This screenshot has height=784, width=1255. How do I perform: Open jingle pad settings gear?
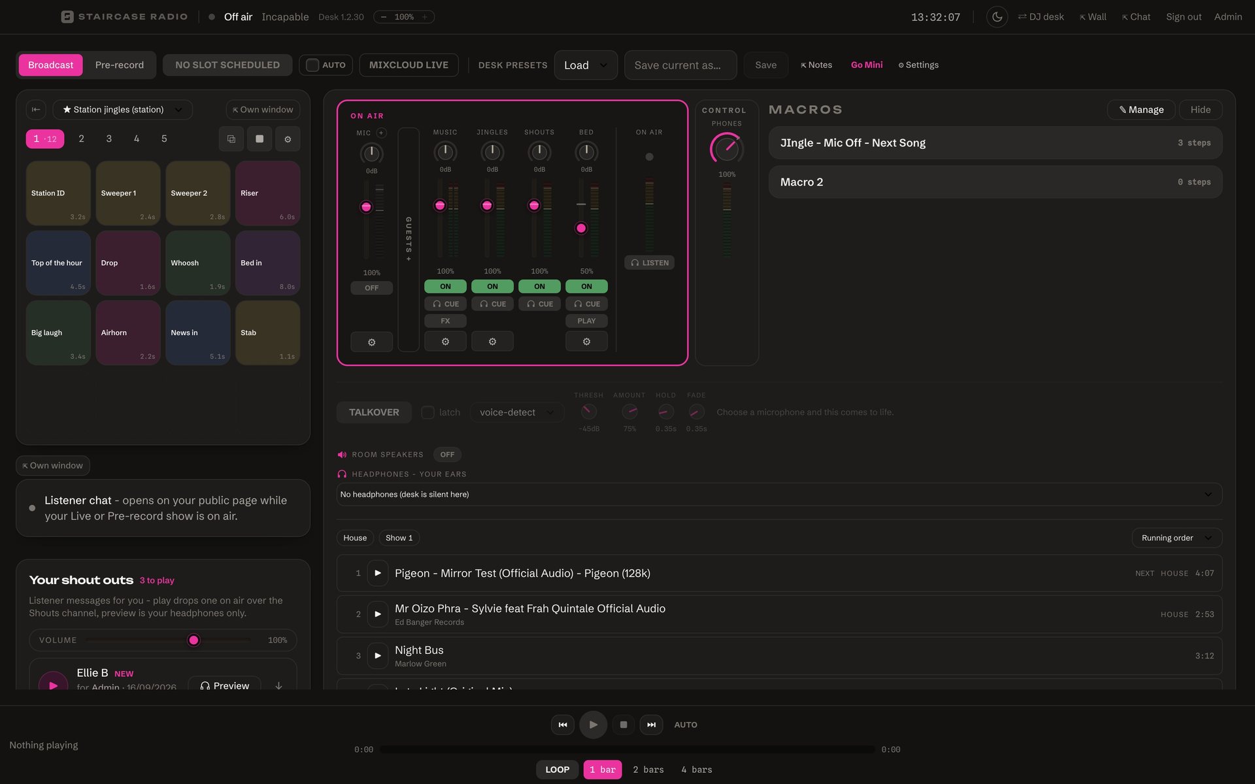click(288, 139)
